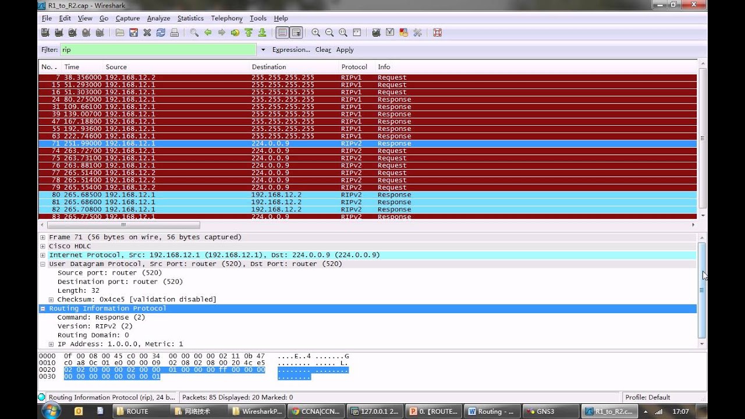
Task: Expand Frame 71 details
Action: (x=43, y=237)
